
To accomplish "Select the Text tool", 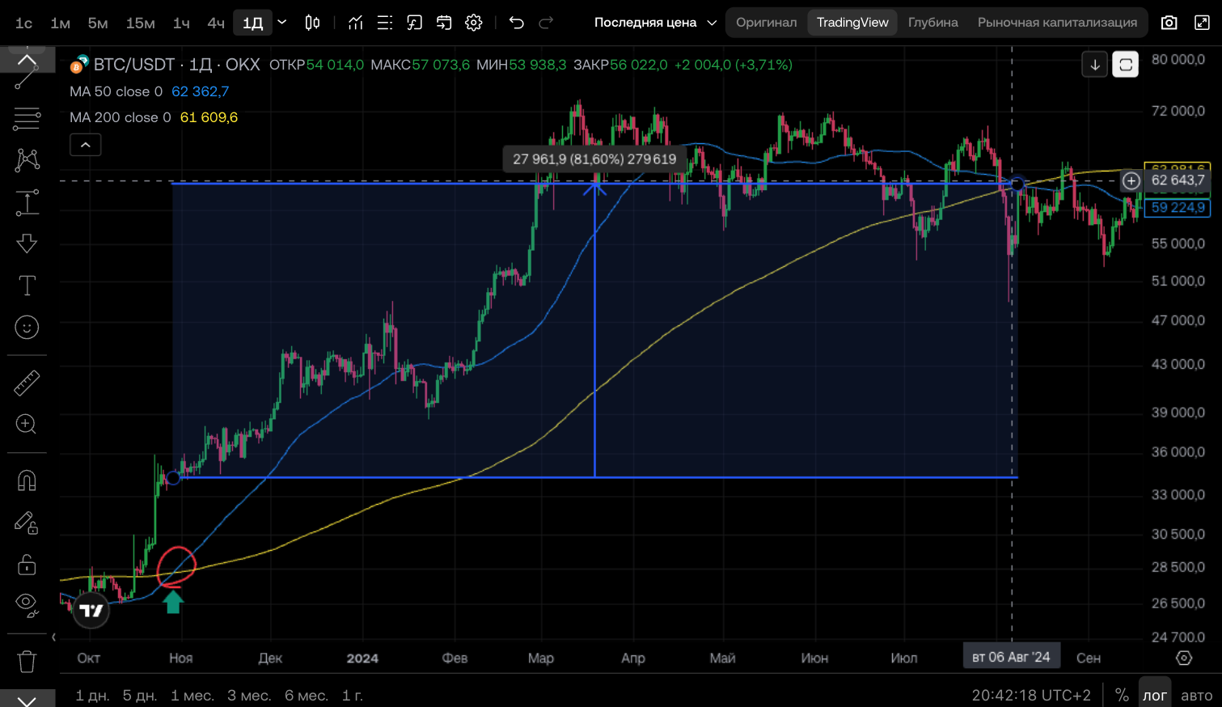I will click(x=27, y=286).
